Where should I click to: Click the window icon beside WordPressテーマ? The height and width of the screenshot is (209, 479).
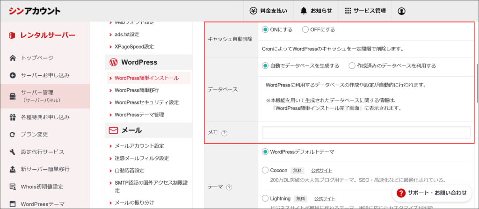tap(13, 204)
